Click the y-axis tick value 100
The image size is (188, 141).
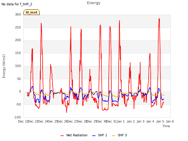(18, 66)
